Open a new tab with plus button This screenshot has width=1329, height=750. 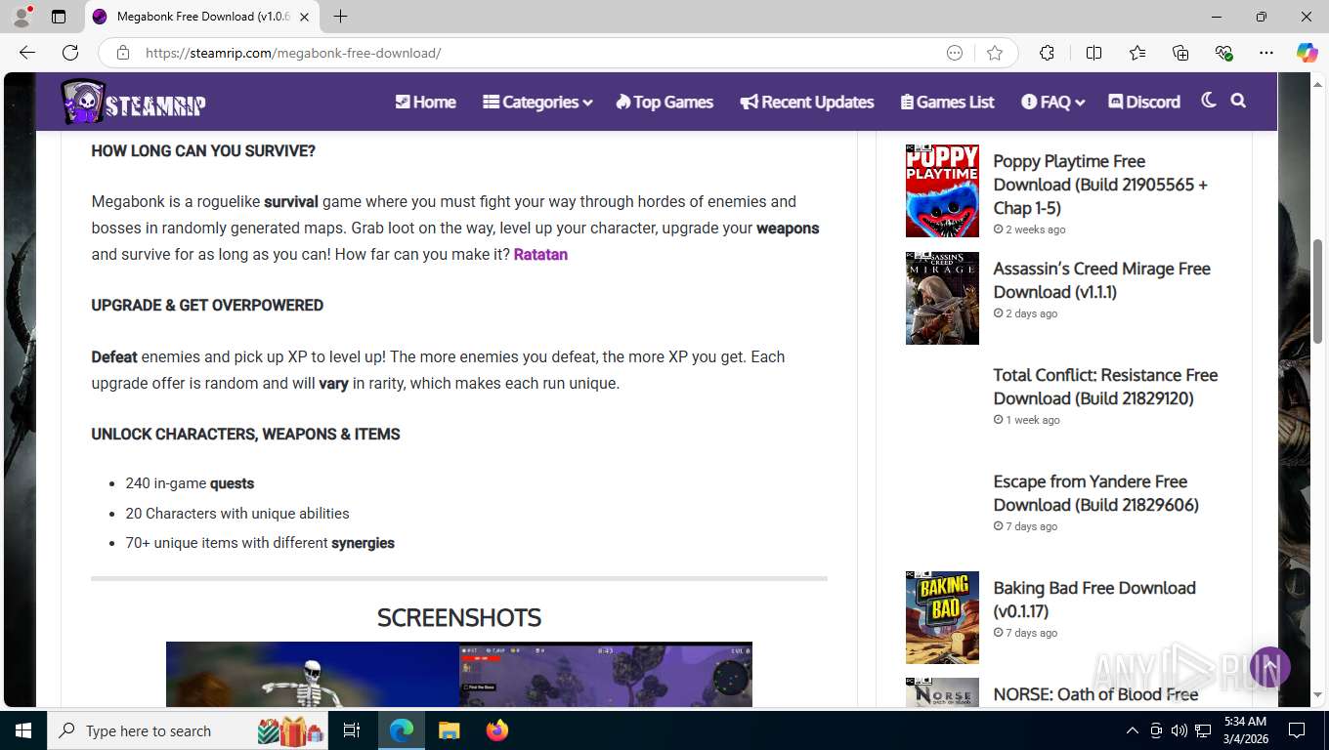click(x=340, y=17)
